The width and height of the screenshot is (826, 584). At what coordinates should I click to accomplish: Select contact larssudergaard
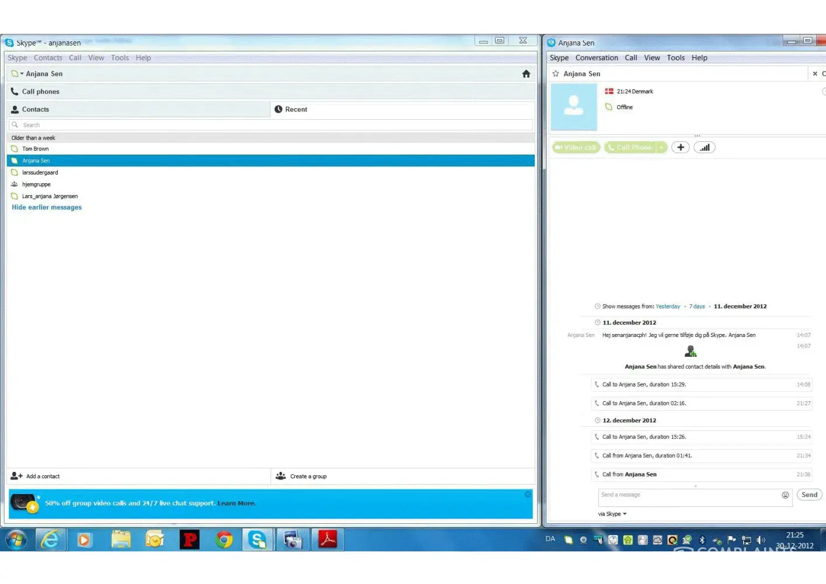(x=271, y=173)
